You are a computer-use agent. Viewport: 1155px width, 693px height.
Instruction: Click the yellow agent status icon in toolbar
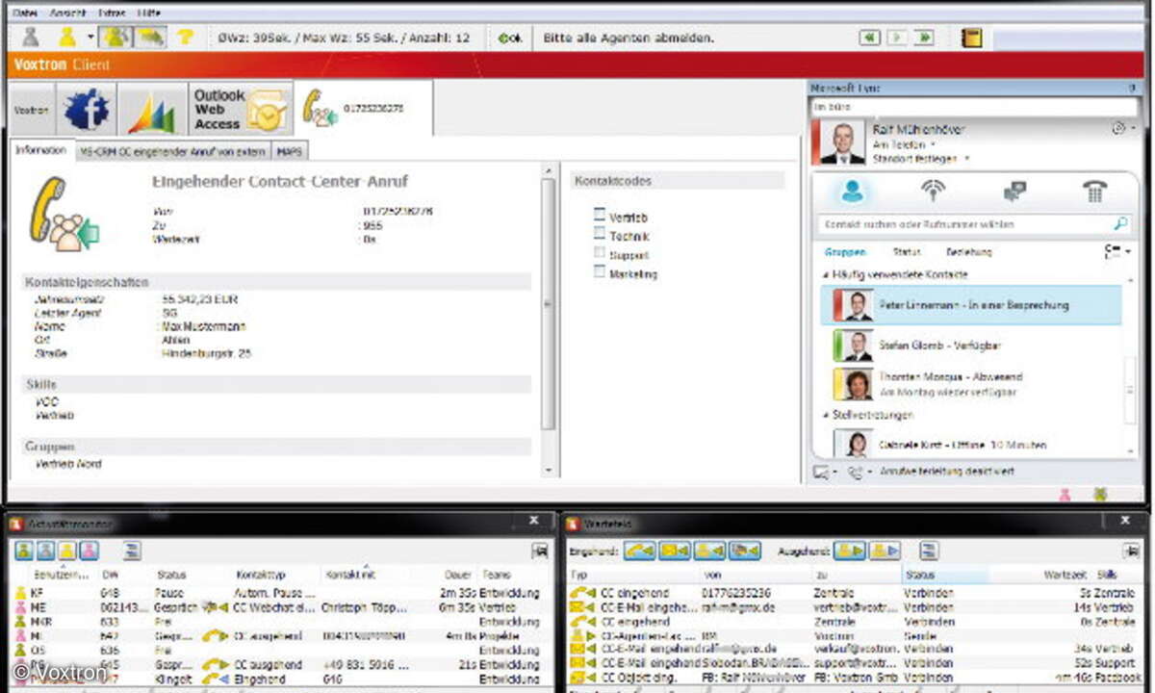[67, 38]
